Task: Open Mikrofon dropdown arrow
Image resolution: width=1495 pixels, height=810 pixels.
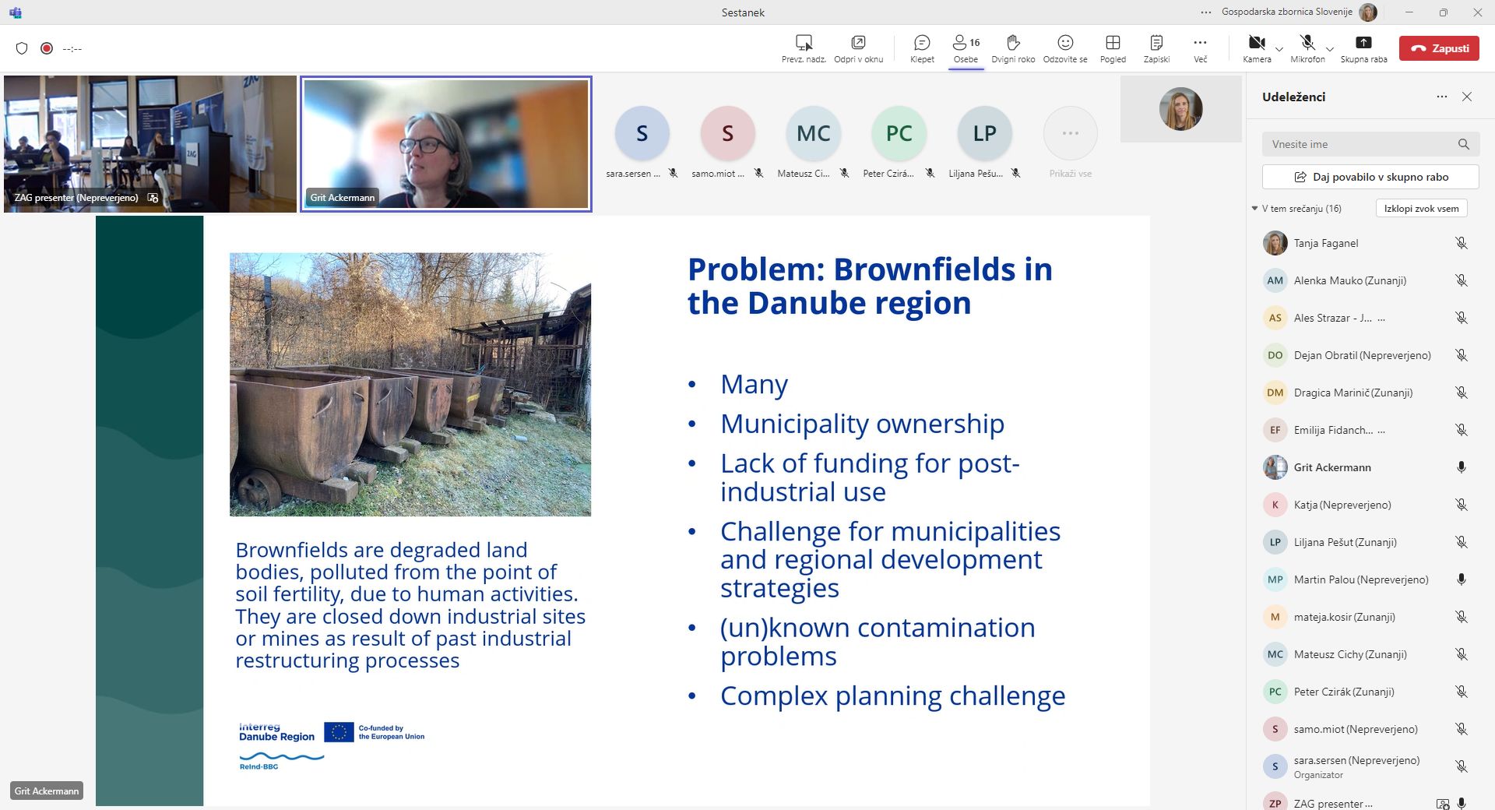Action: (1330, 49)
